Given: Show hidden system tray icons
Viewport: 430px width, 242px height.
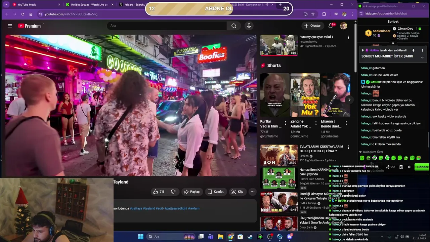Looking at the screenshot, I should [382, 237].
